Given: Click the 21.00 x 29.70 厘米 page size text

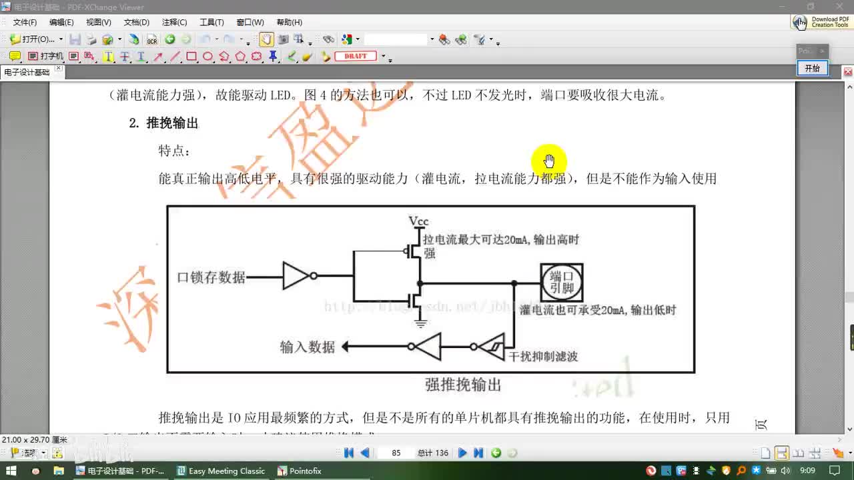Looking at the screenshot, I should [x=35, y=439].
